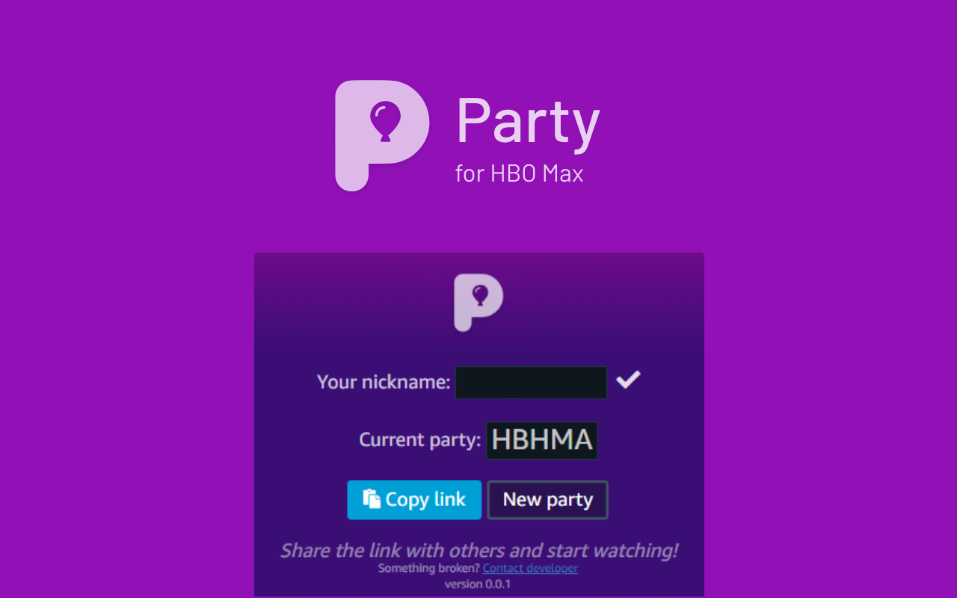Viewport: 957px width, 598px height.
Task: Start a New party
Action: tap(547, 499)
